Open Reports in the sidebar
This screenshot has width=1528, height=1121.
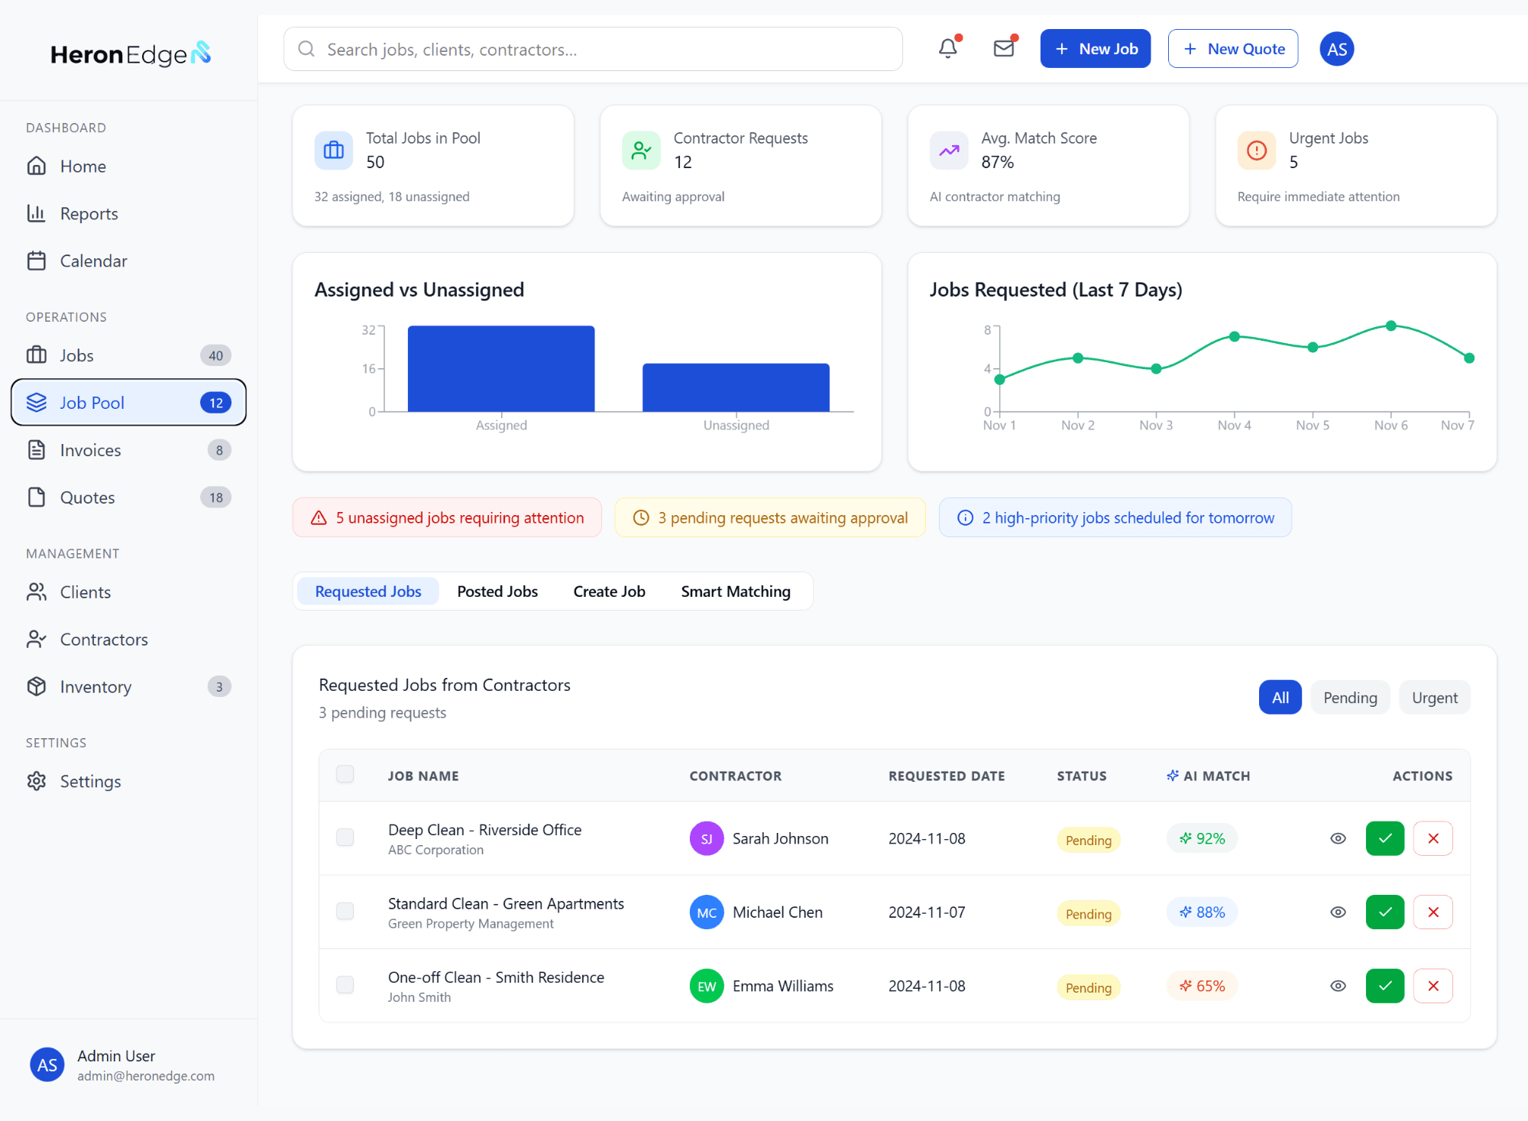click(128, 214)
